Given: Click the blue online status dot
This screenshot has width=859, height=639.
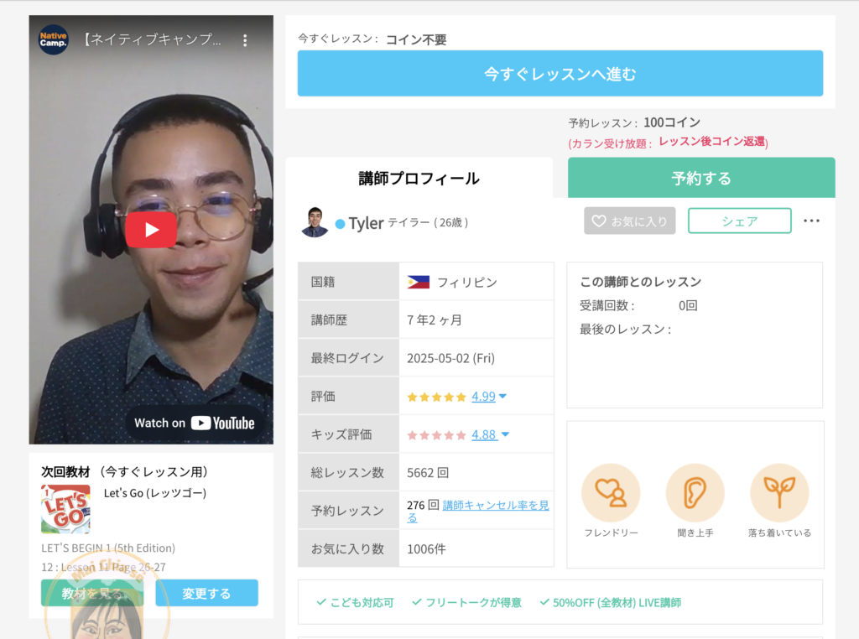Looking at the screenshot, I should [340, 223].
